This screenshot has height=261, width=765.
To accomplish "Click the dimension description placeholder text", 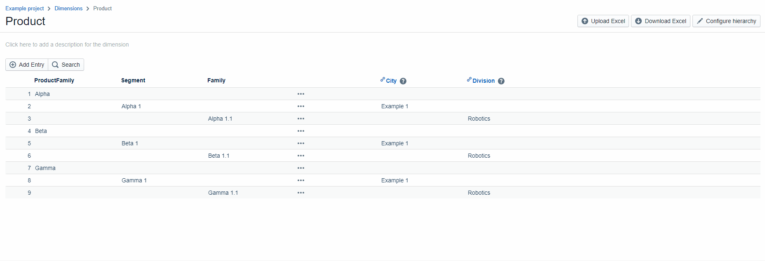I will [x=67, y=44].
